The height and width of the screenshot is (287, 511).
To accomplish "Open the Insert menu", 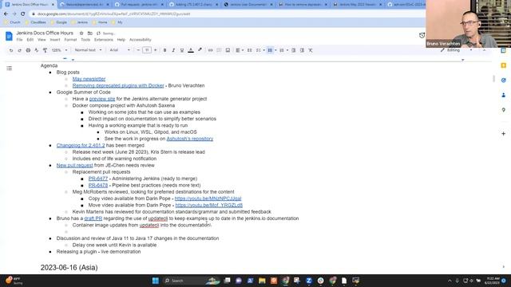I will tap(55, 40).
